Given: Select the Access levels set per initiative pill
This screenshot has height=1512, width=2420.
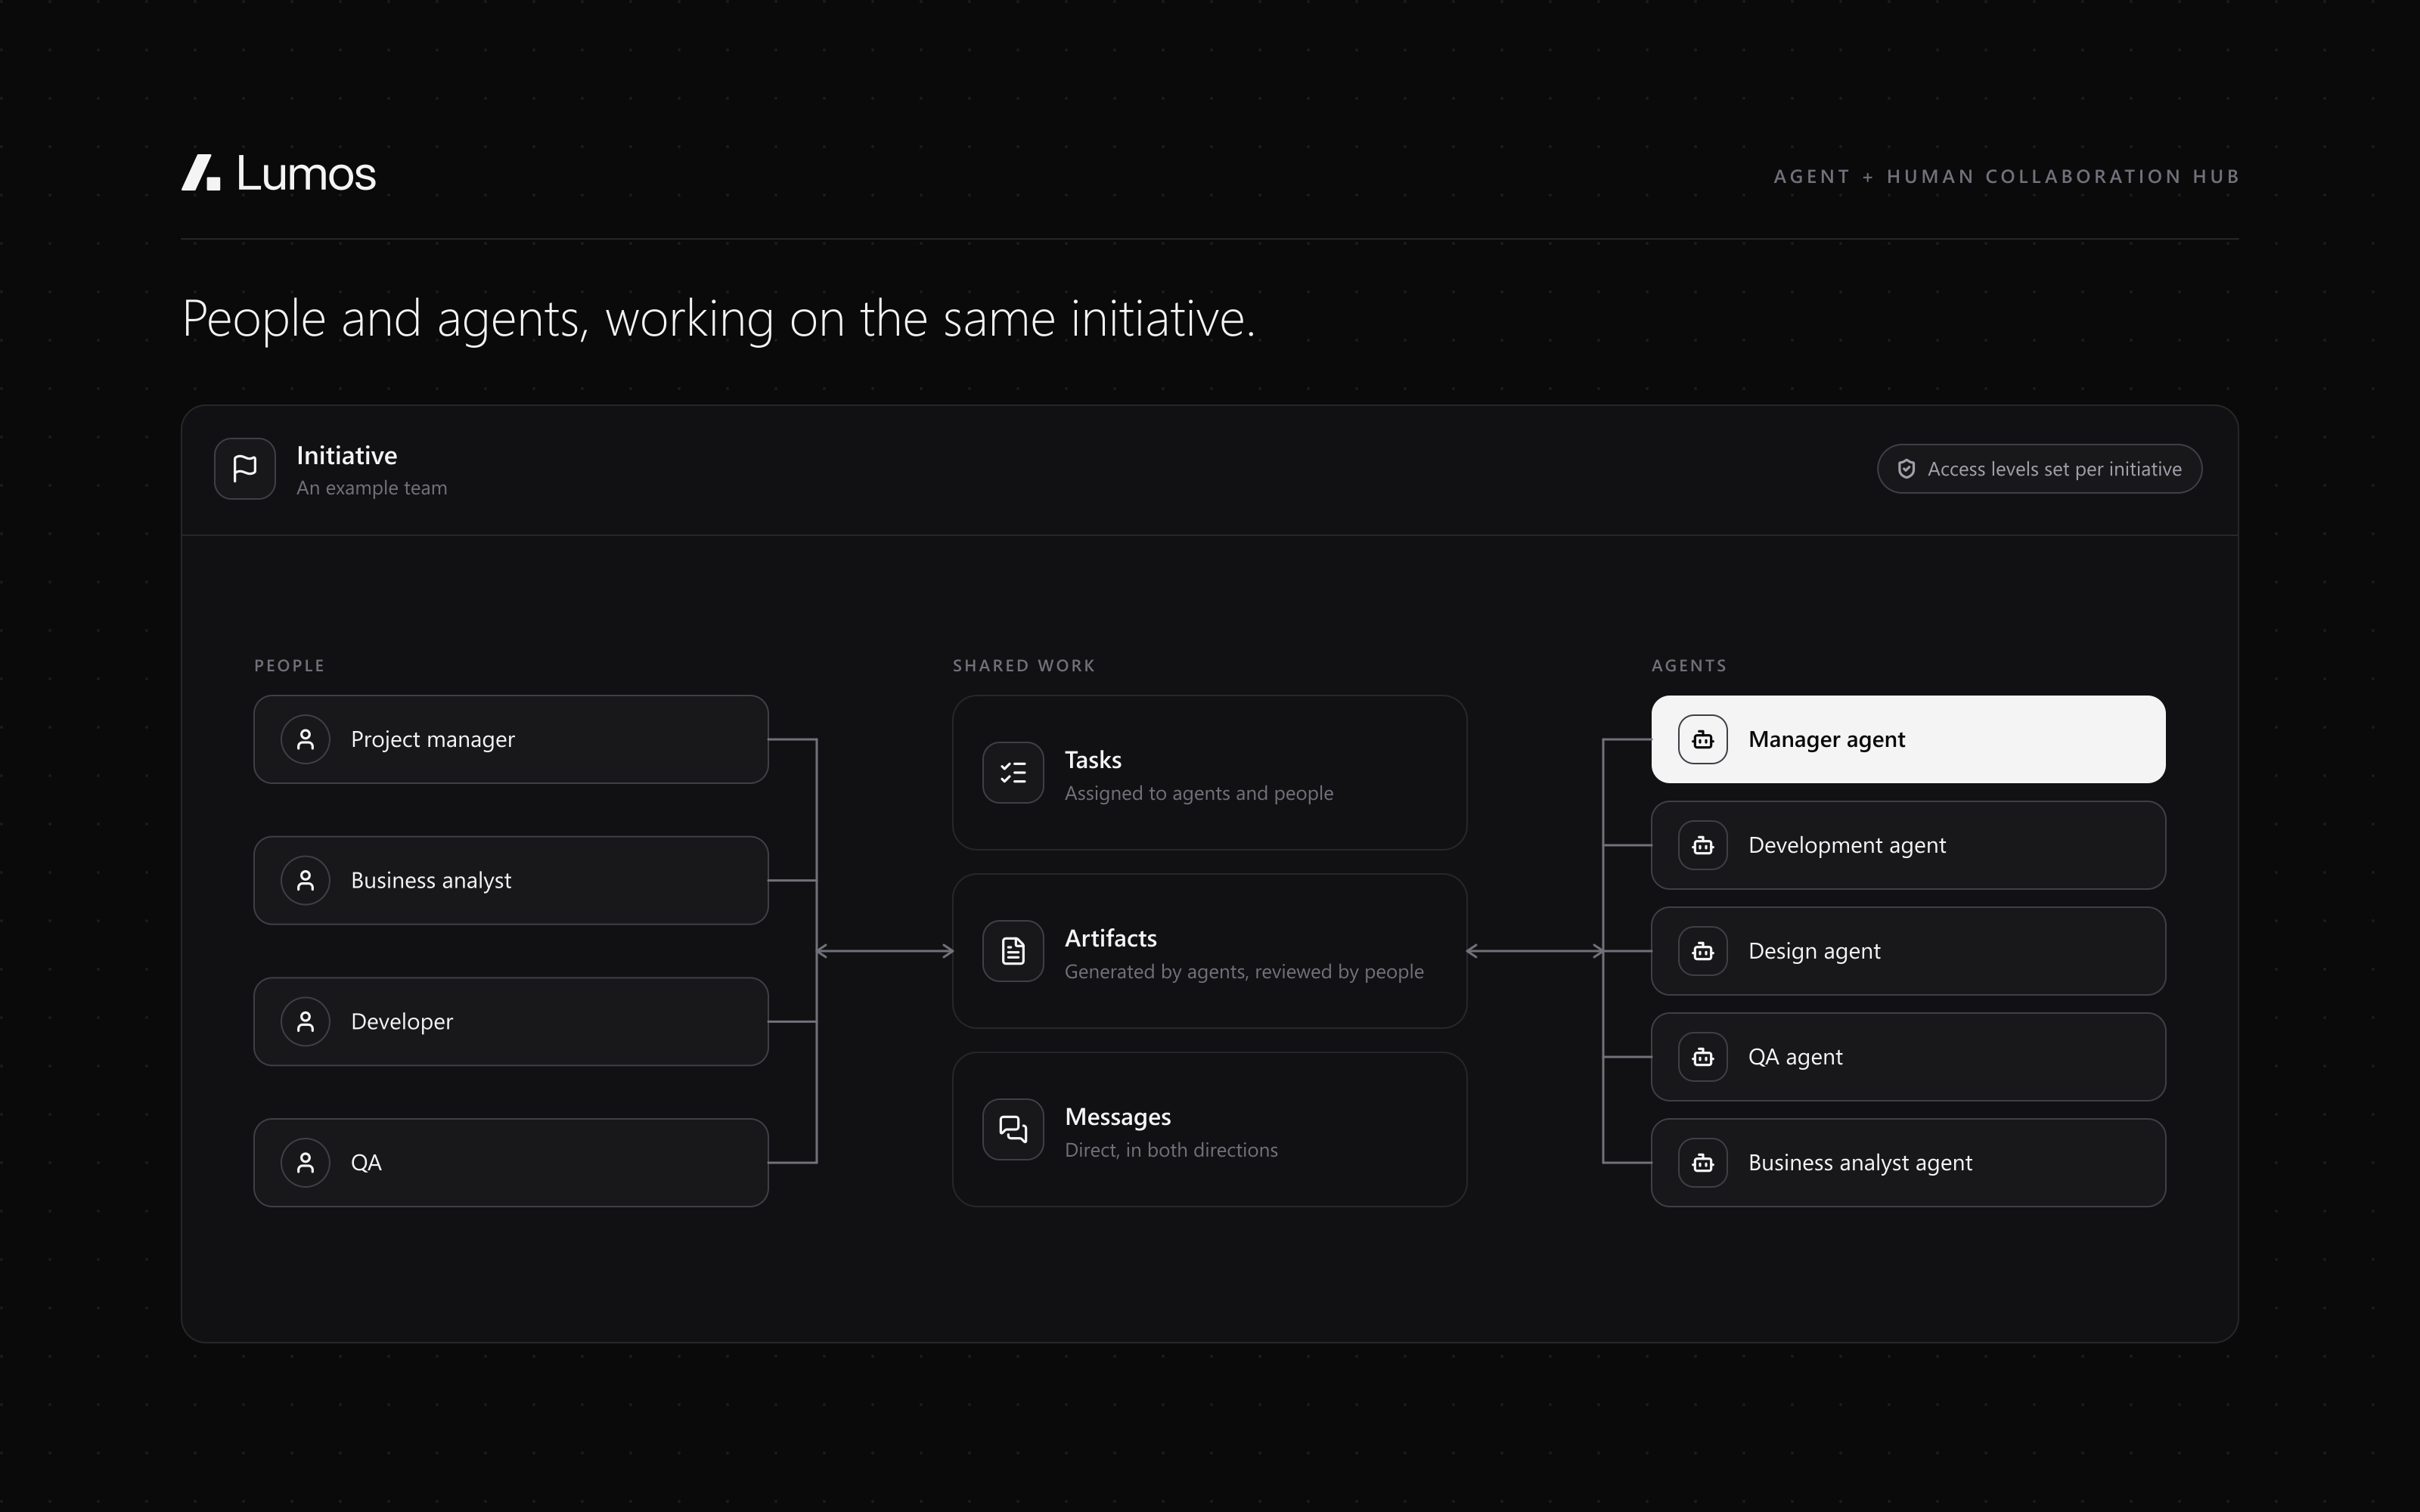Looking at the screenshot, I should pyautogui.click(x=2039, y=469).
